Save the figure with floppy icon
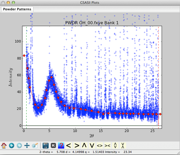The width and height of the screenshot is (180, 155). click(46, 146)
